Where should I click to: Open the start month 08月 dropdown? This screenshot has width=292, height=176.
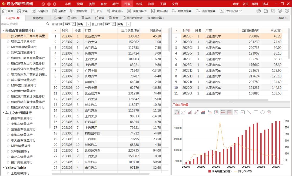click(88, 24)
